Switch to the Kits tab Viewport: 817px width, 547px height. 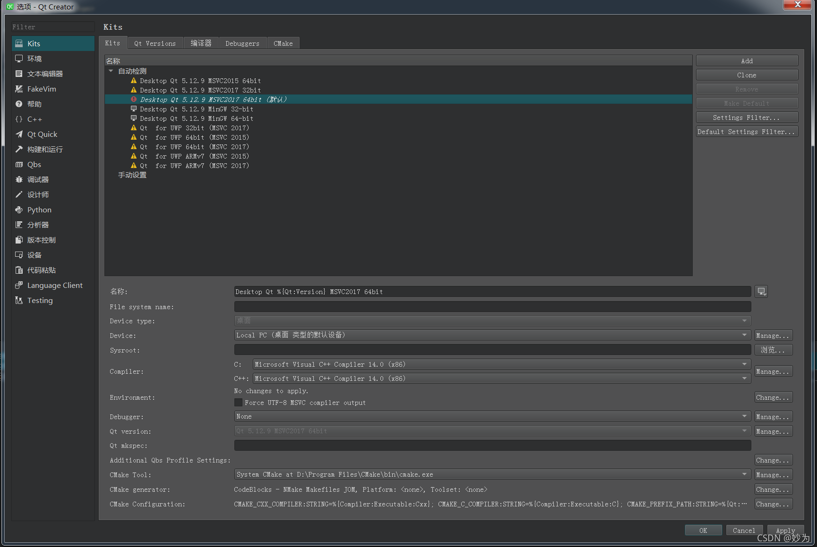coord(112,43)
